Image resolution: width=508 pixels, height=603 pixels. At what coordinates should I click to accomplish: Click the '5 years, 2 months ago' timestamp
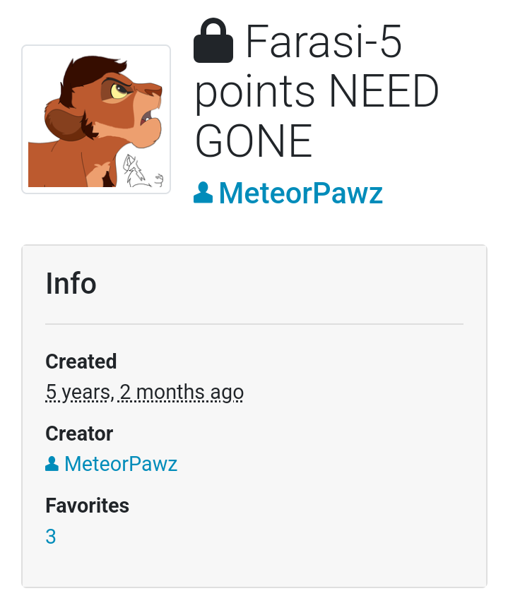144,393
